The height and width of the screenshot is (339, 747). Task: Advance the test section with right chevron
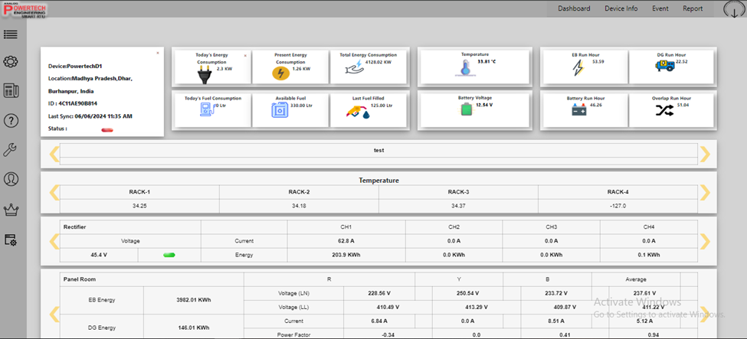click(705, 154)
